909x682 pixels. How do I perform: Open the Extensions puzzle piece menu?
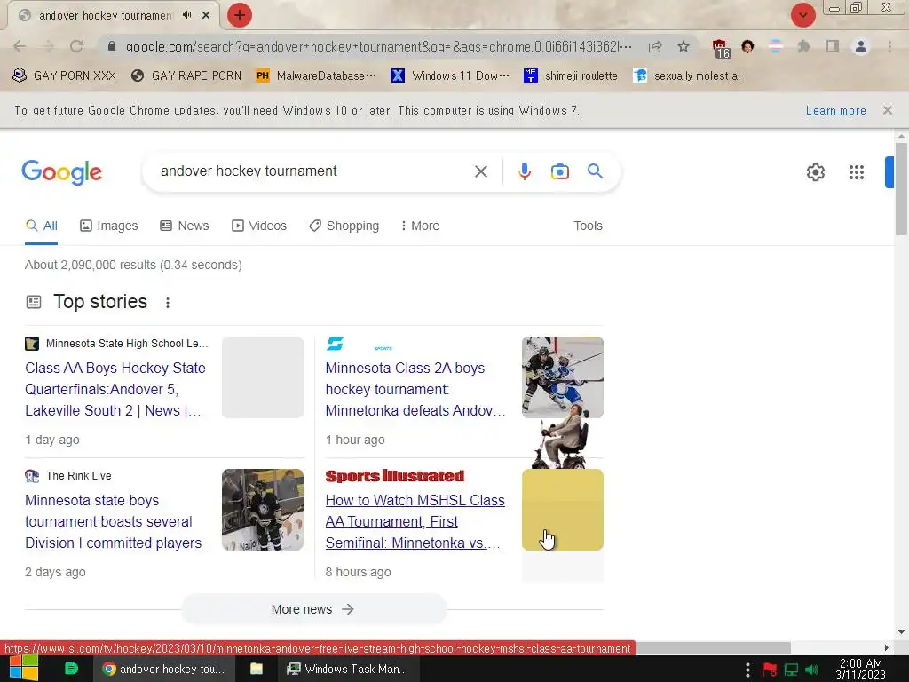pyautogui.click(x=803, y=46)
